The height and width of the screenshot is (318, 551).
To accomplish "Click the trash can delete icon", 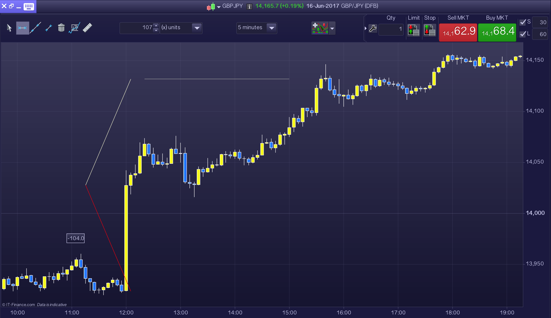I will [61, 28].
